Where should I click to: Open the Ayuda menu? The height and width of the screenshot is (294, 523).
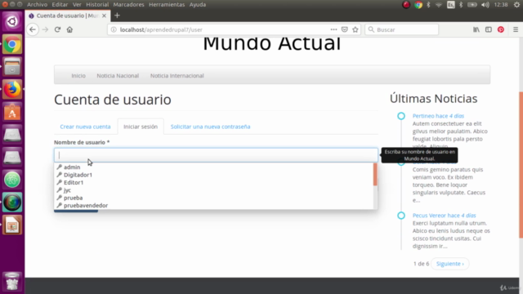(x=198, y=5)
